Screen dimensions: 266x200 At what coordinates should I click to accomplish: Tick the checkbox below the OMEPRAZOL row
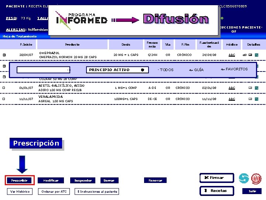[x=4, y=66]
